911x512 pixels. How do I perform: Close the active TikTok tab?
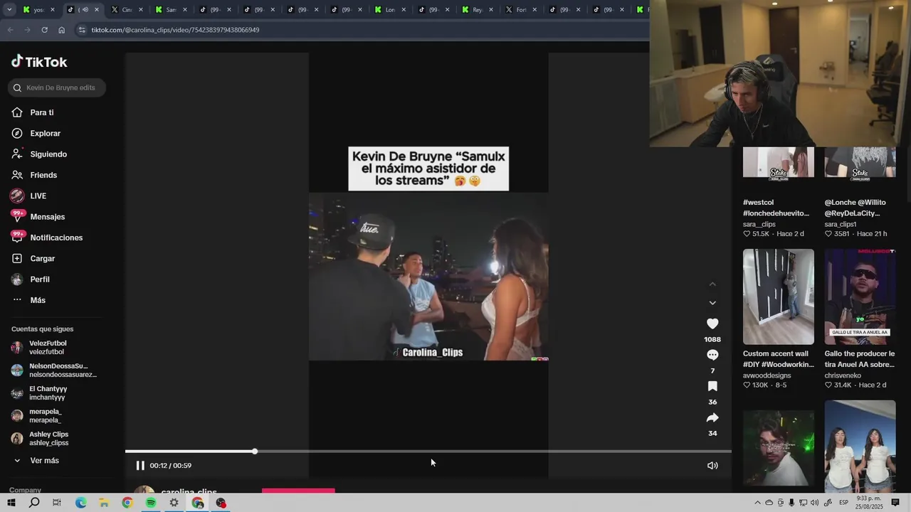pyautogui.click(x=97, y=10)
